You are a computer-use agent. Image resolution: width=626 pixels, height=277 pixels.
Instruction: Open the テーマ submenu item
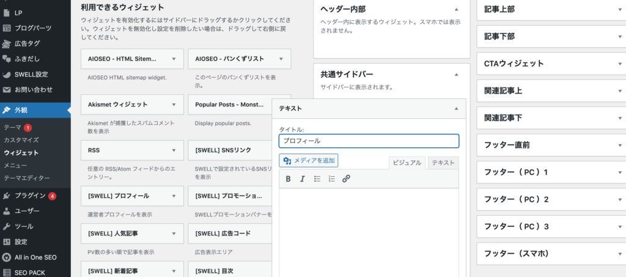[13, 128]
